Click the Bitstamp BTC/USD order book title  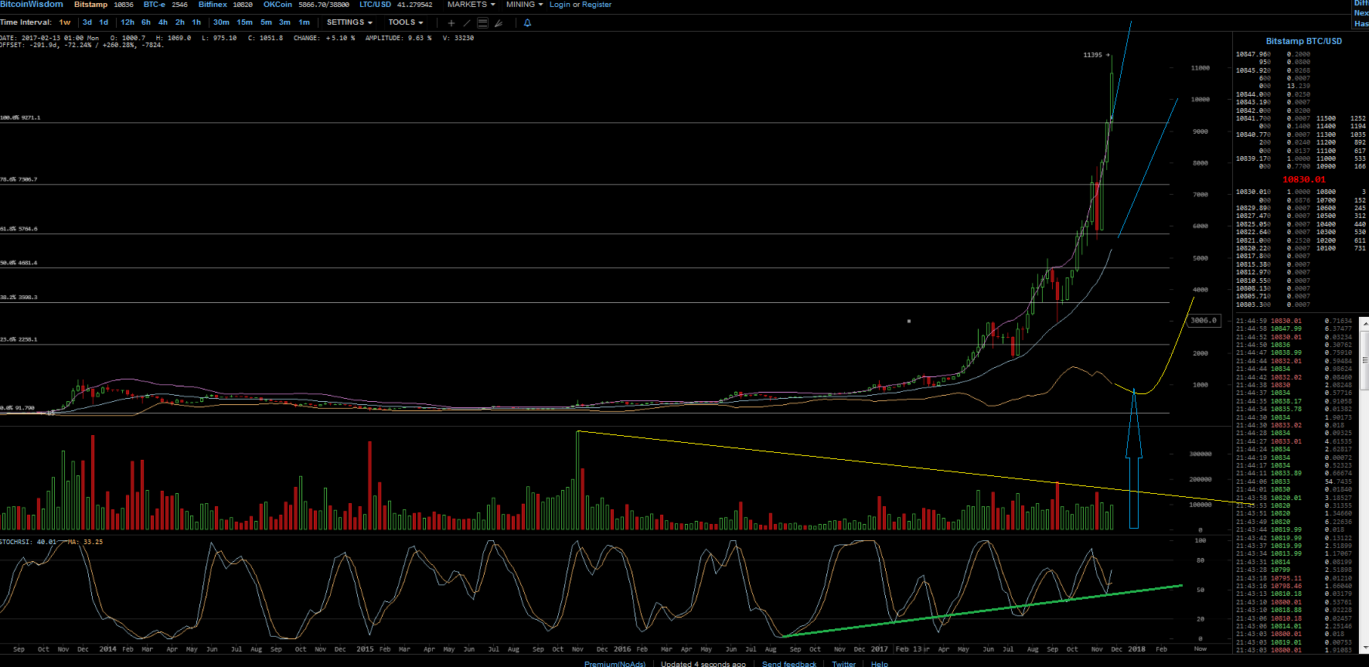1303,41
